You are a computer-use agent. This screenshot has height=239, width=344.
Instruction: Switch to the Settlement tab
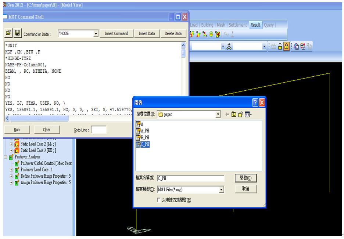[238, 25]
